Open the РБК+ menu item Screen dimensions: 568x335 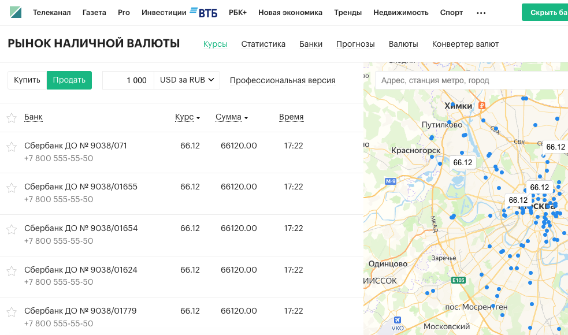click(x=237, y=12)
